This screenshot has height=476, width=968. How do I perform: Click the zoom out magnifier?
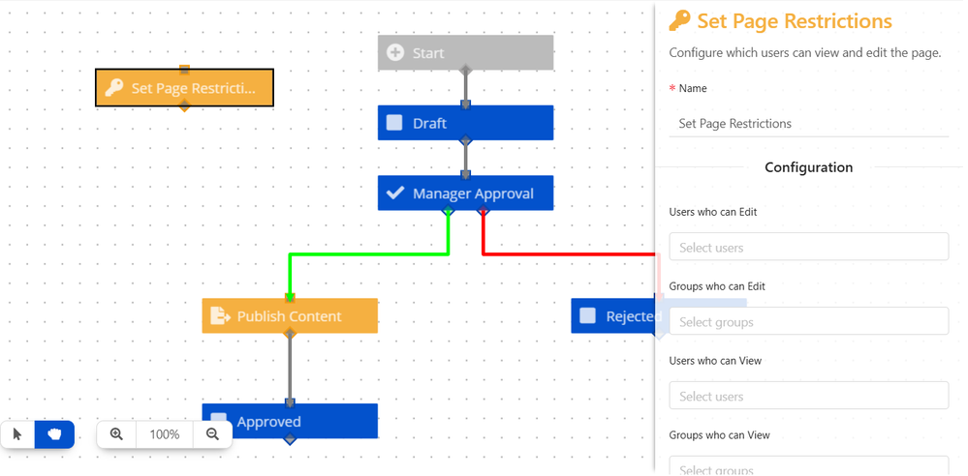coord(213,434)
